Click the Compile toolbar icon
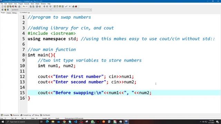 pyautogui.click(x=55, y=7)
